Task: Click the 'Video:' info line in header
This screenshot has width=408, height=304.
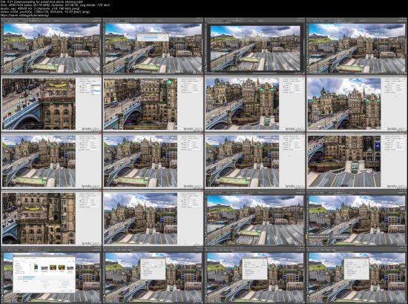Action: point(45,12)
